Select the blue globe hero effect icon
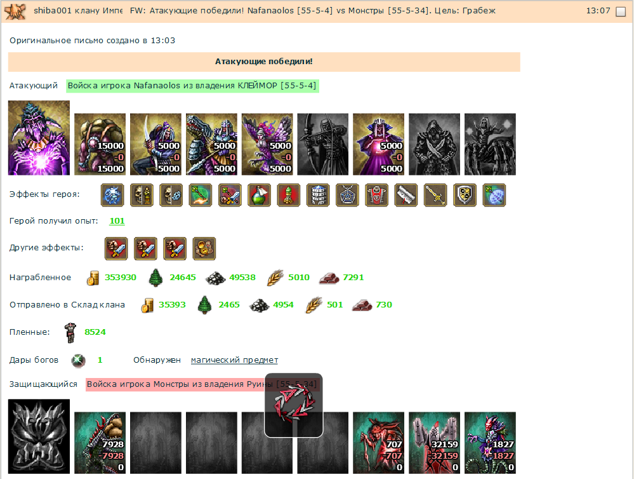 [494, 195]
